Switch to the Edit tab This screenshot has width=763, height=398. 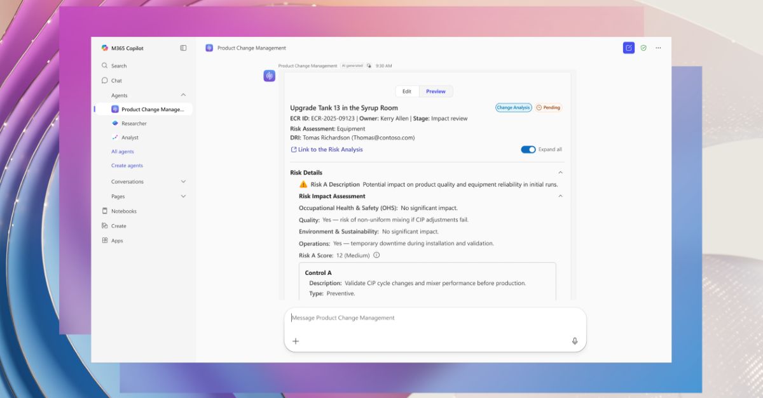(x=407, y=91)
